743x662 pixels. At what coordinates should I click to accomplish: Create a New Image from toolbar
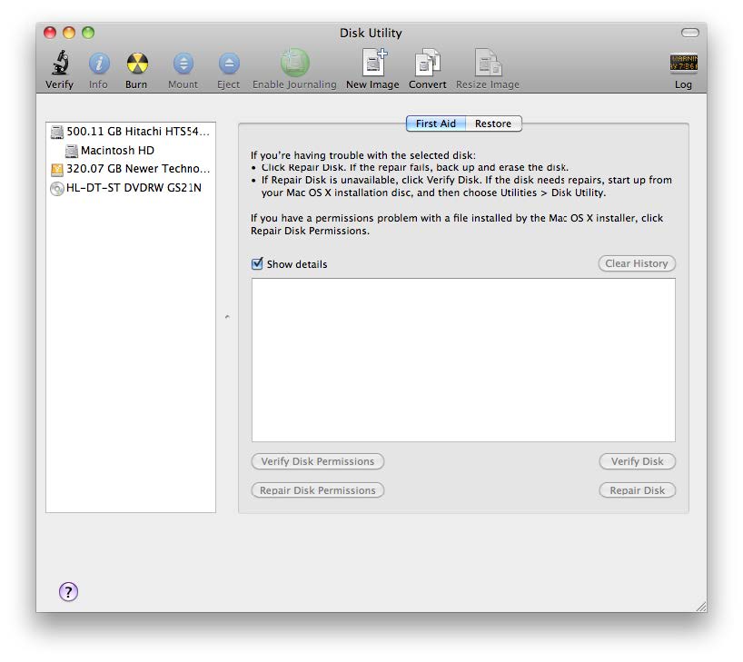pyautogui.click(x=372, y=64)
